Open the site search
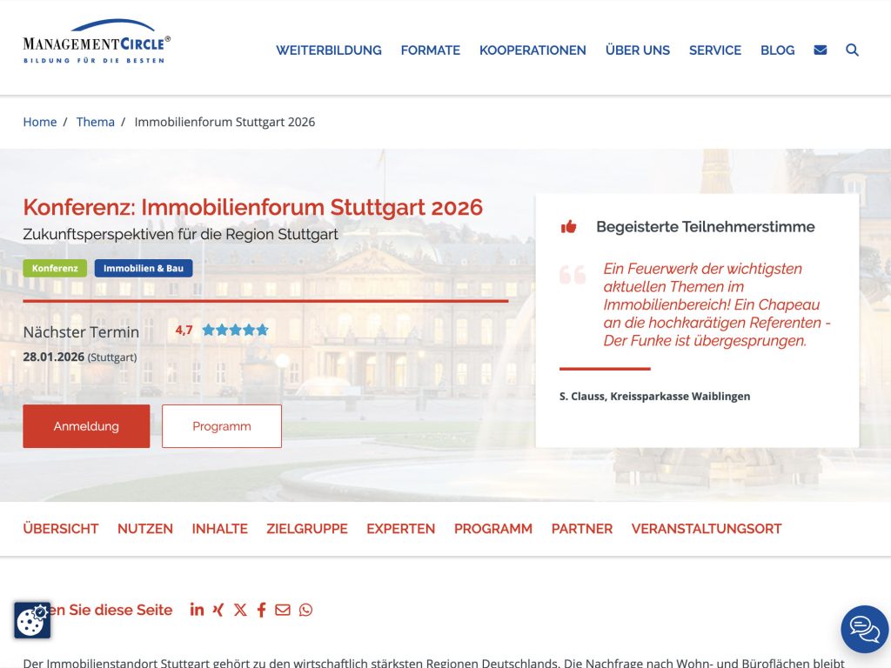Viewport: 891px width, 668px height. (852, 50)
